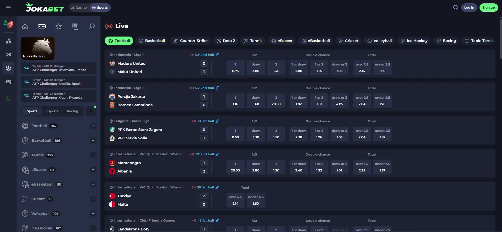Select the Counter-Strike live tab

[191, 41]
